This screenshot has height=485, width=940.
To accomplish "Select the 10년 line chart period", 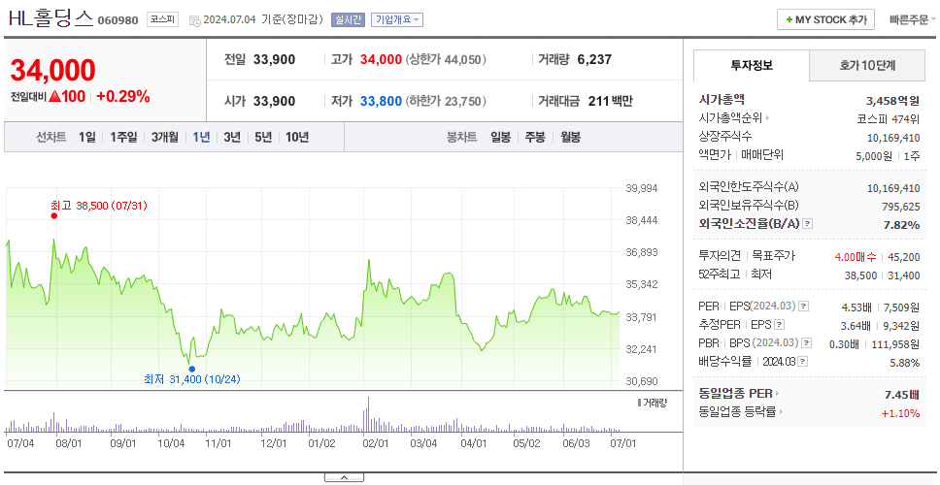I will tap(297, 137).
